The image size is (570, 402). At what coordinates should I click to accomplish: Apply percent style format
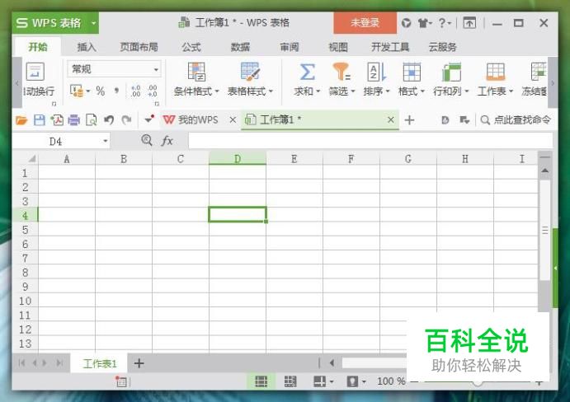click(101, 91)
